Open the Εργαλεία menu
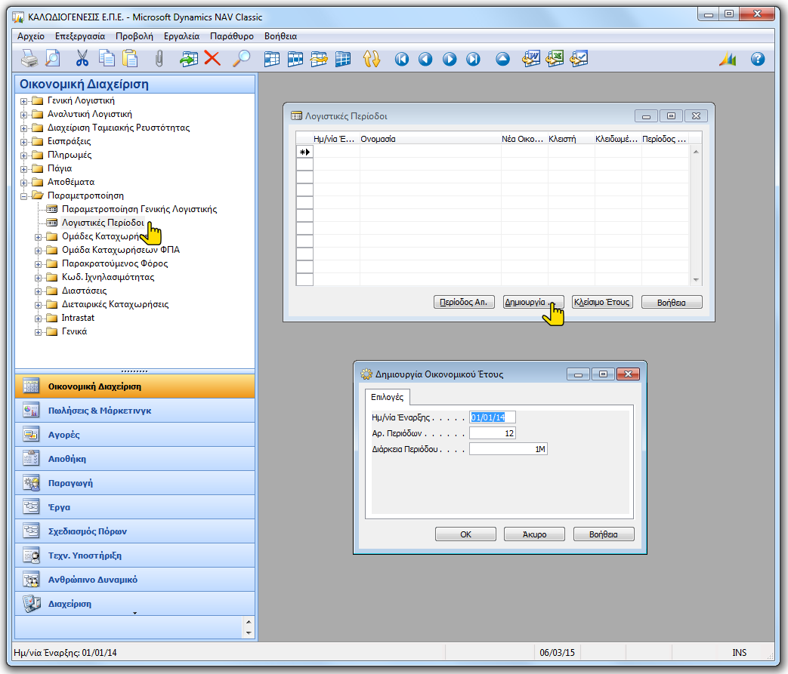 181,36
